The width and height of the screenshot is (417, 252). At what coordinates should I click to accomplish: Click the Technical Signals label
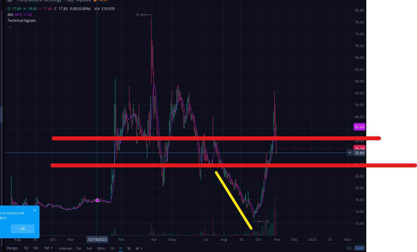coord(22,21)
